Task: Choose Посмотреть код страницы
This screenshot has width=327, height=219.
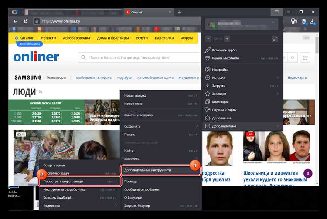Action: click(x=80, y=182)
